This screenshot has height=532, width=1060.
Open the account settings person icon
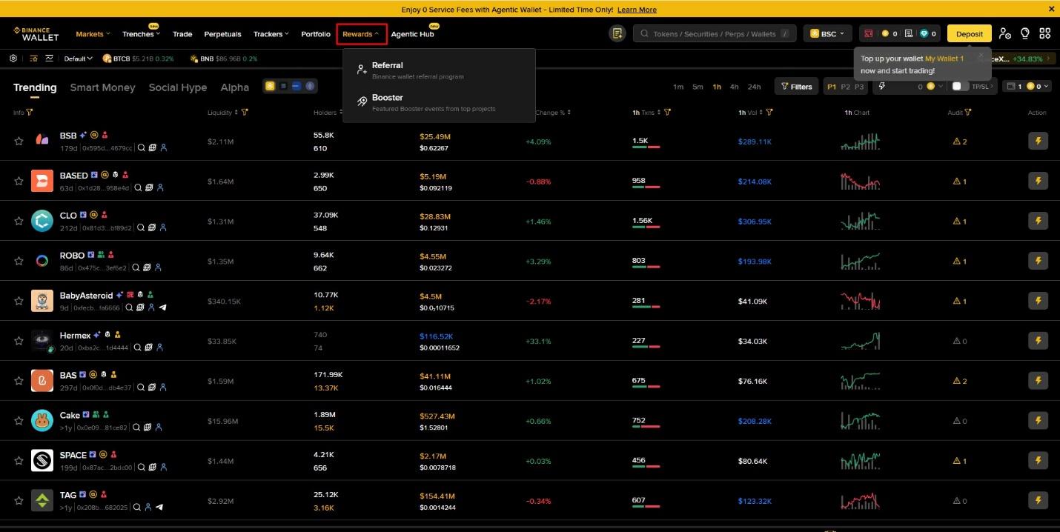[x=1004, y=33]
